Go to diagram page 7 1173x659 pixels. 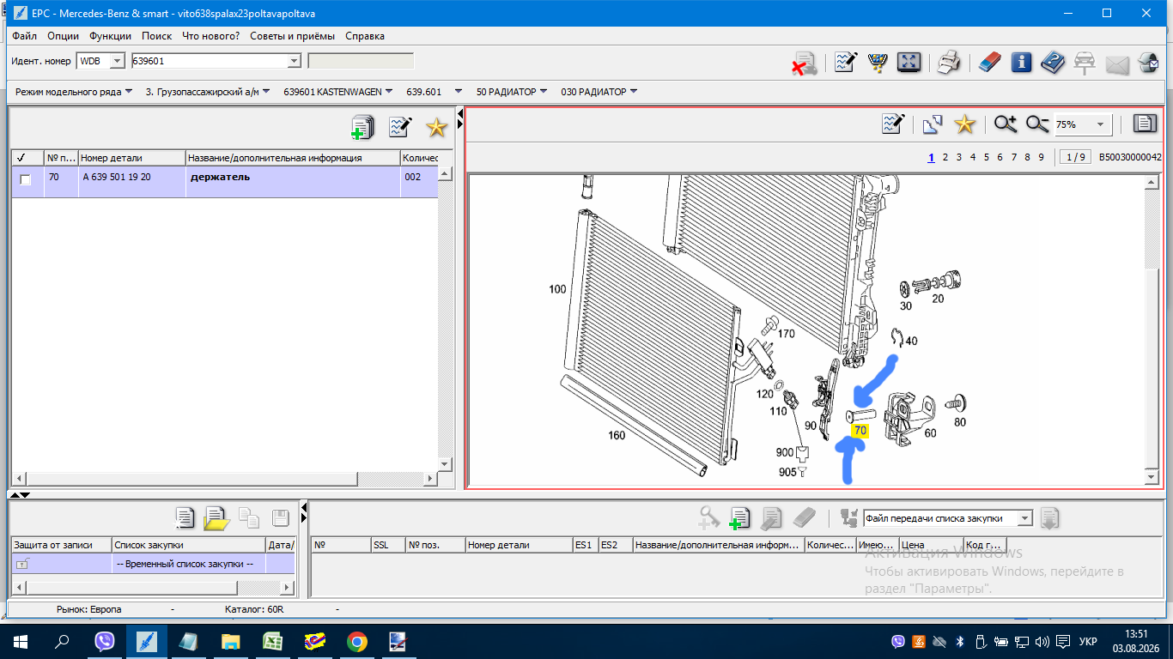click(x=1014, y=157)
